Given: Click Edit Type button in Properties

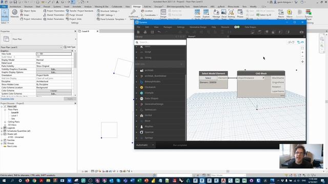Looking at the screenshot, I should (x=70, y=47).
